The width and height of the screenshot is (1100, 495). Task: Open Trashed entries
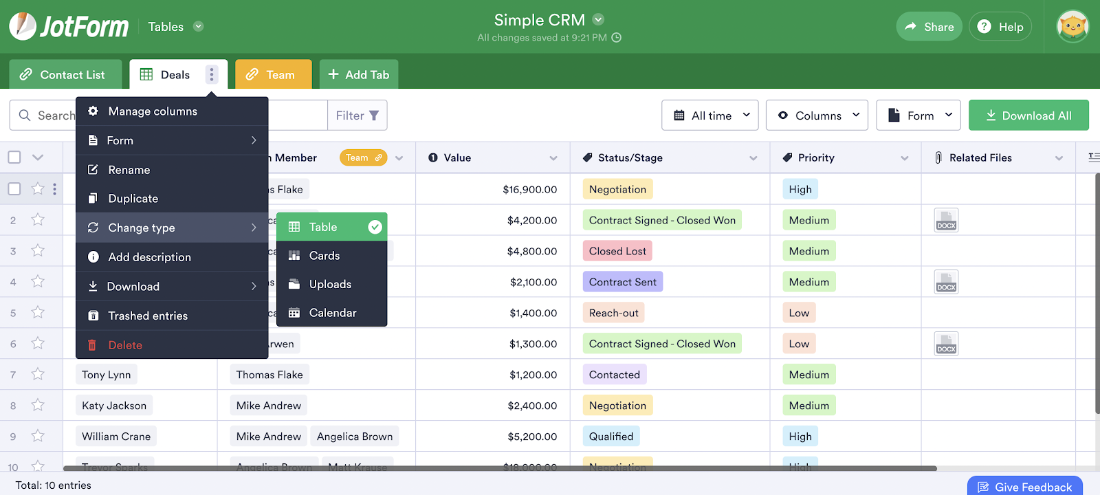[172, 316]
